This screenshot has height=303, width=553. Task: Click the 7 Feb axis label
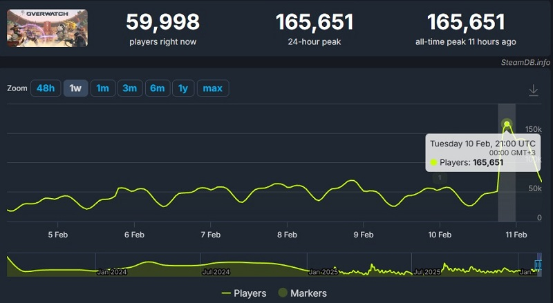click(211, 235)
